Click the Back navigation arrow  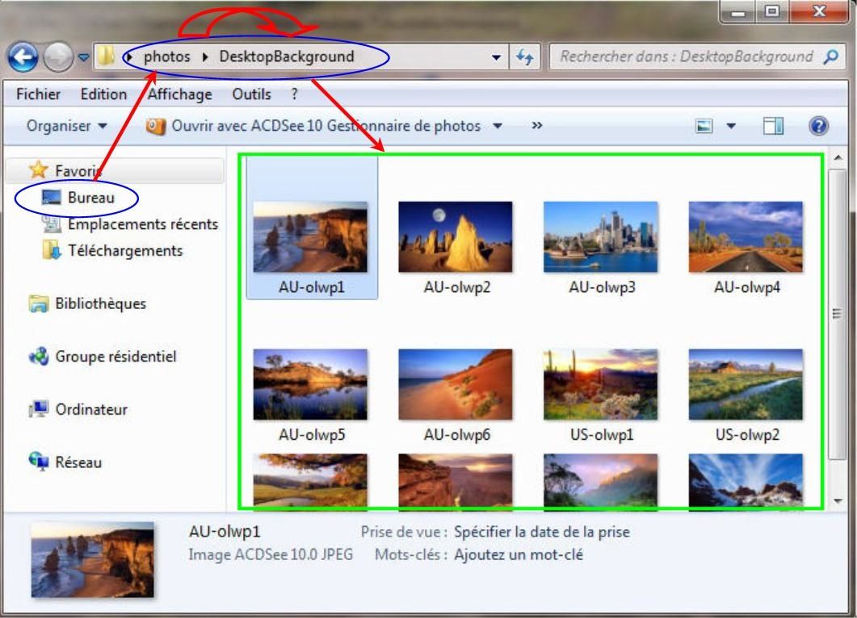pyautogui.click(x=23, y=56)
